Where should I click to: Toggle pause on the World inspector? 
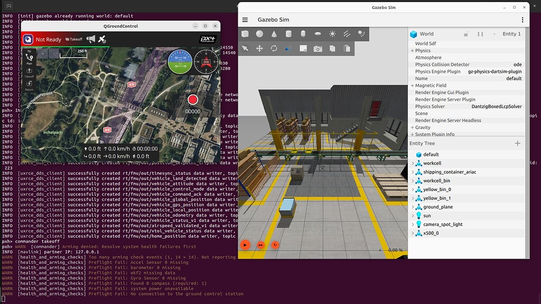coord(480,34)
